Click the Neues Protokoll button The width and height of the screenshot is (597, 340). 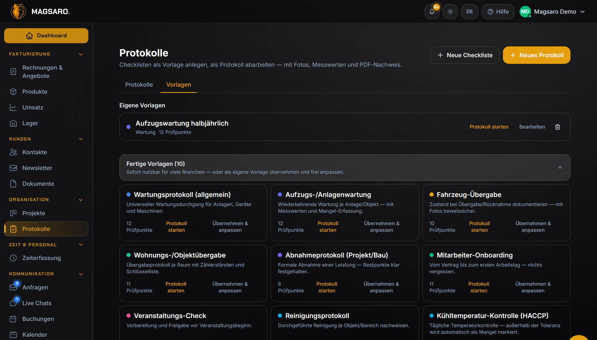(537, 55)
